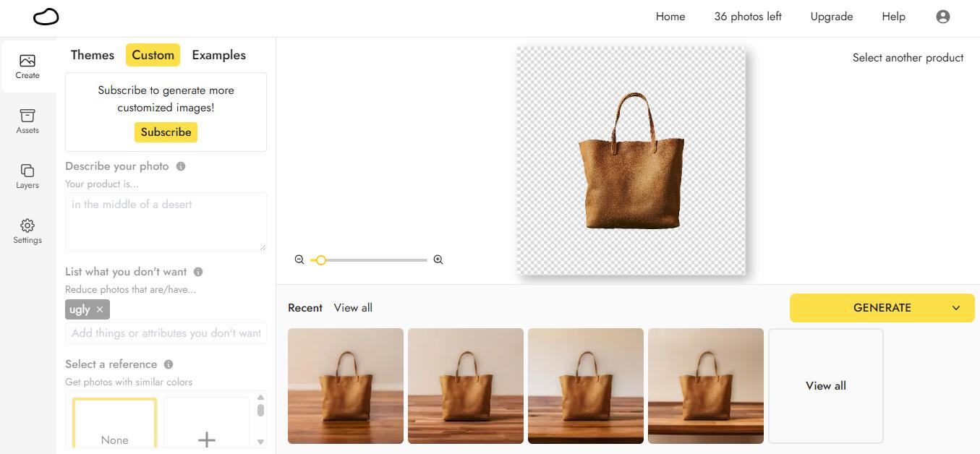Viewport: 980px width, 454px height.
Task: Open the second recent bag photo
Action: point(466,386)
